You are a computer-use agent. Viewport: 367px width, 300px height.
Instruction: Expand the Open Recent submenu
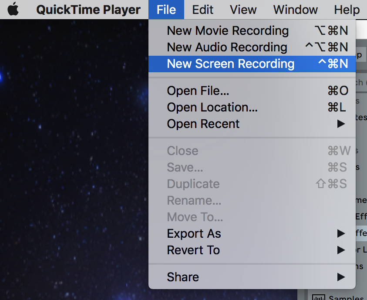pyautogui.click(x=252, y=124)
